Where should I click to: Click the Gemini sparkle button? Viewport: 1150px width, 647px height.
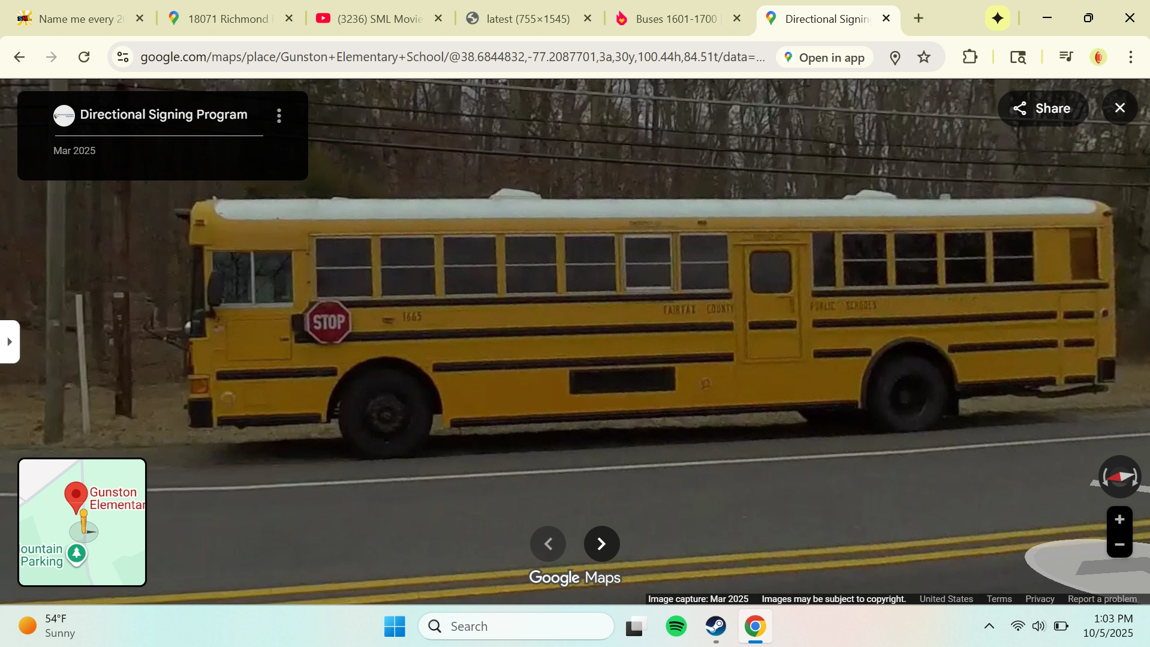[998, 19]
